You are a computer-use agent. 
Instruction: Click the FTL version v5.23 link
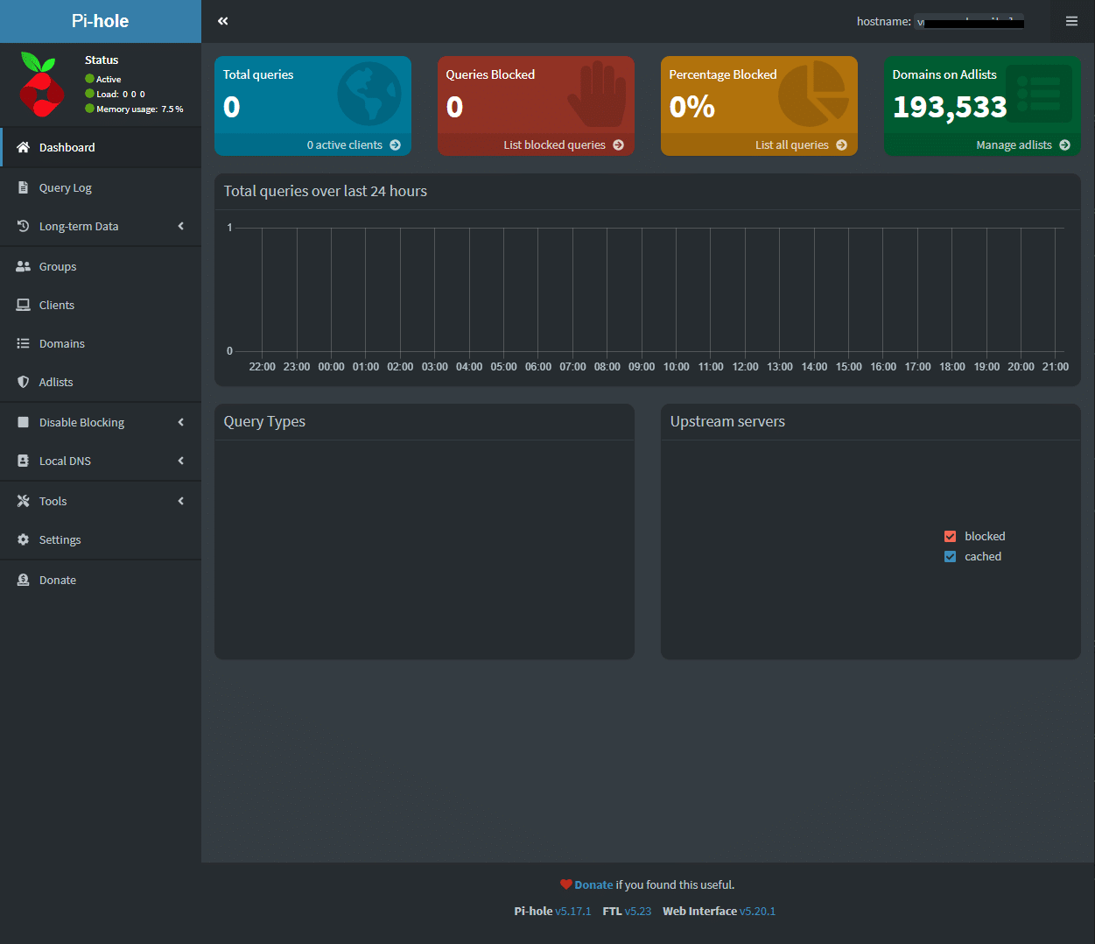[x=638, y=912]
